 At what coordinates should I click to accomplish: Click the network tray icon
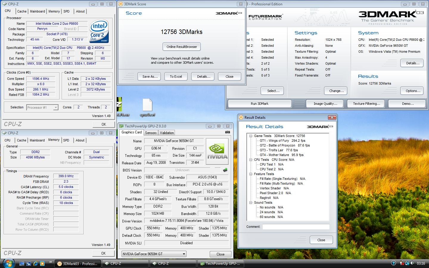(x=407, y=263)
